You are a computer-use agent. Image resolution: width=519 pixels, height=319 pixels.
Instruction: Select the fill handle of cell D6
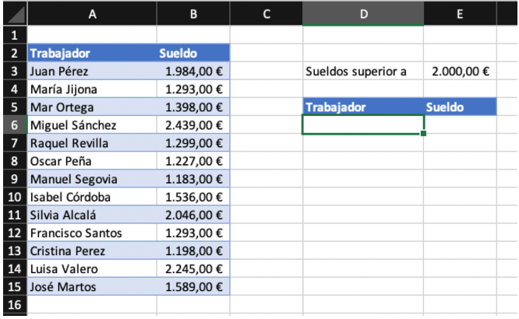423,133
